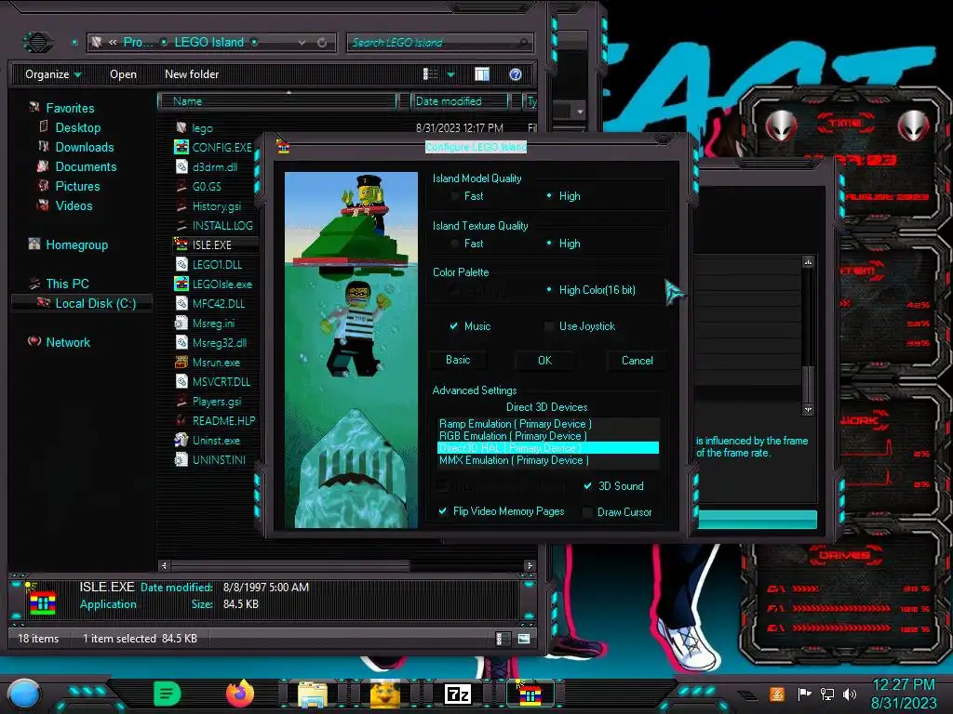Screen dimensions: 953x714
Task: Open 7-Zip from the taskbar
Action: click(x=458, y=694)
